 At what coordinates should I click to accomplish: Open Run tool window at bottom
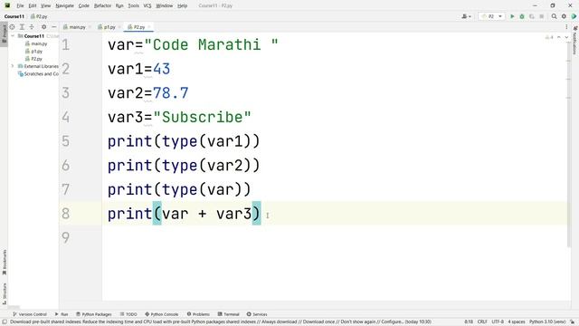pyautogui.click(x=62, y=314)
